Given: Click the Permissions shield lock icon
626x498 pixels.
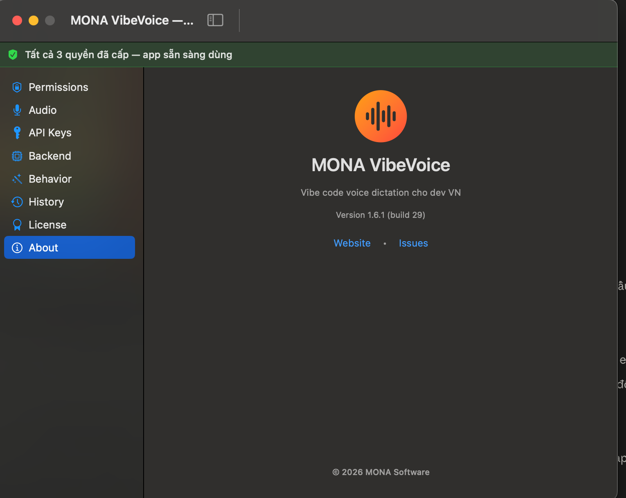Looking at the screenshot, I should 17,87.
